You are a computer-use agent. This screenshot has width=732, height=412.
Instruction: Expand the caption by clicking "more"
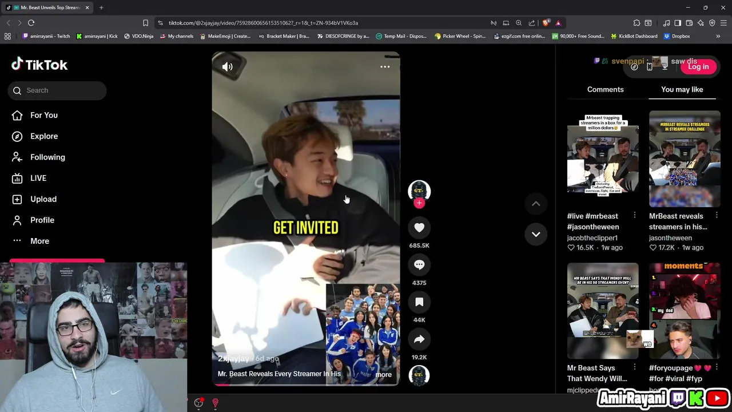pyautogui.click(x=383, y=375)
